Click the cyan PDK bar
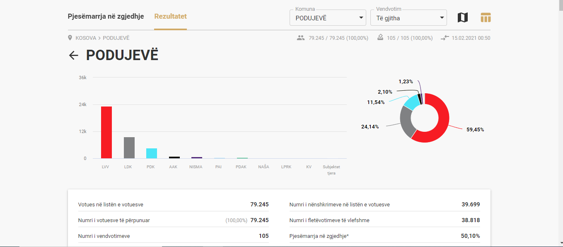Viewport: 563px width, 247px height. pyautogui.click(x=152, y=153)
